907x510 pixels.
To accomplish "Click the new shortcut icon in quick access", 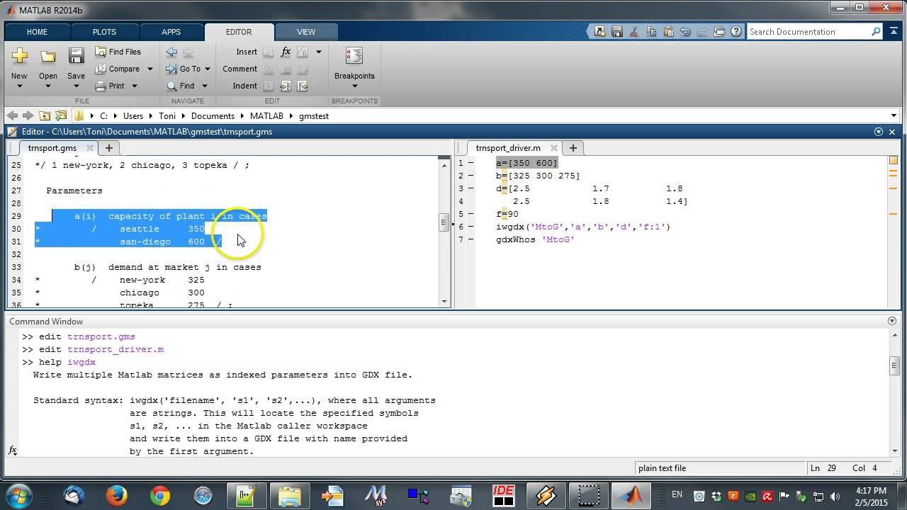I will pyautogui.click(x=599, y=31).
